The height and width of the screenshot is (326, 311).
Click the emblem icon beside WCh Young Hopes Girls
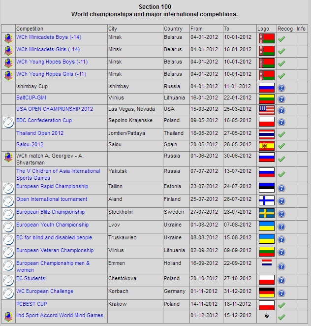[x=8, y=75]
